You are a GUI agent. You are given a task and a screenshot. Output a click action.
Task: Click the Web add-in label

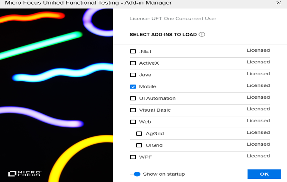145,122
